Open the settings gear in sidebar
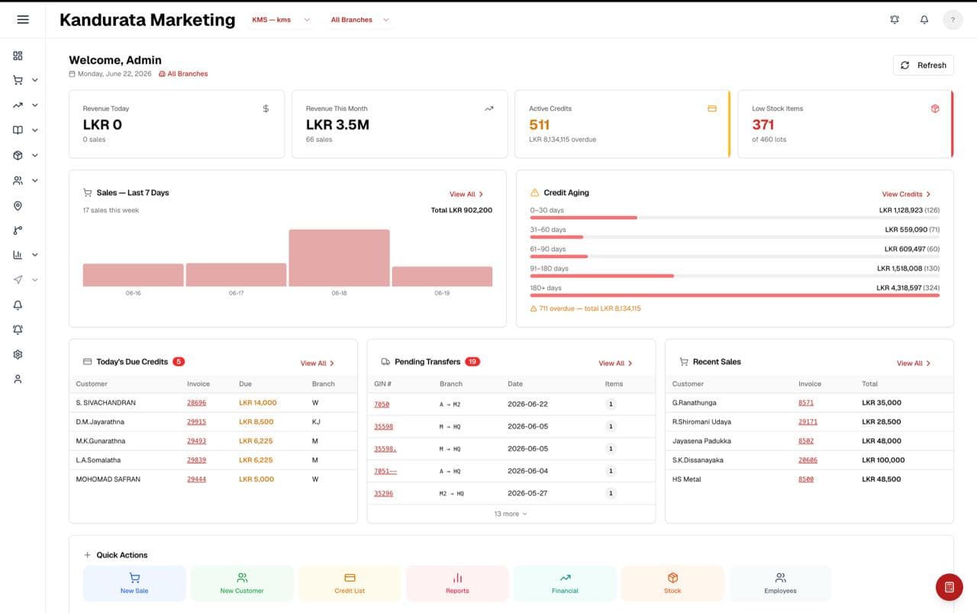Viewport: 977px width, 613px height. tap(18, 354)
